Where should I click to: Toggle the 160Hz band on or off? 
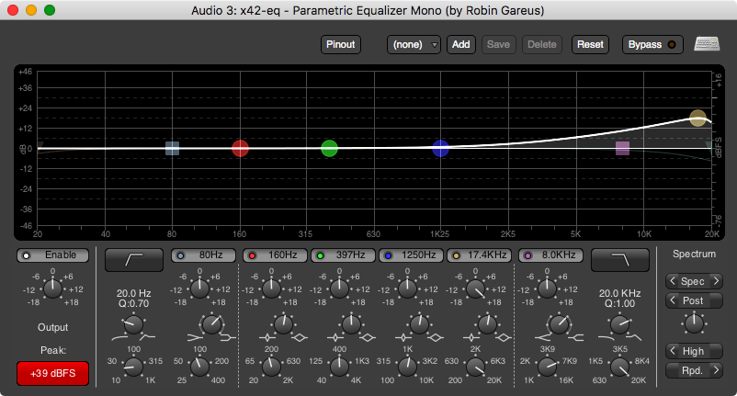click(273, 255)
